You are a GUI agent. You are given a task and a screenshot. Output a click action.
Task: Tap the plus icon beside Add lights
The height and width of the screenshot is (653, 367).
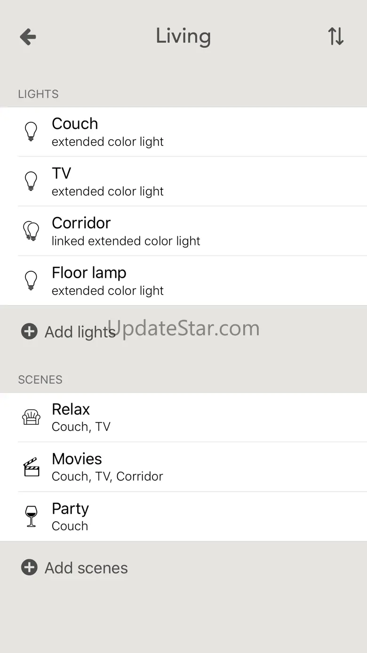click(29, 331)
